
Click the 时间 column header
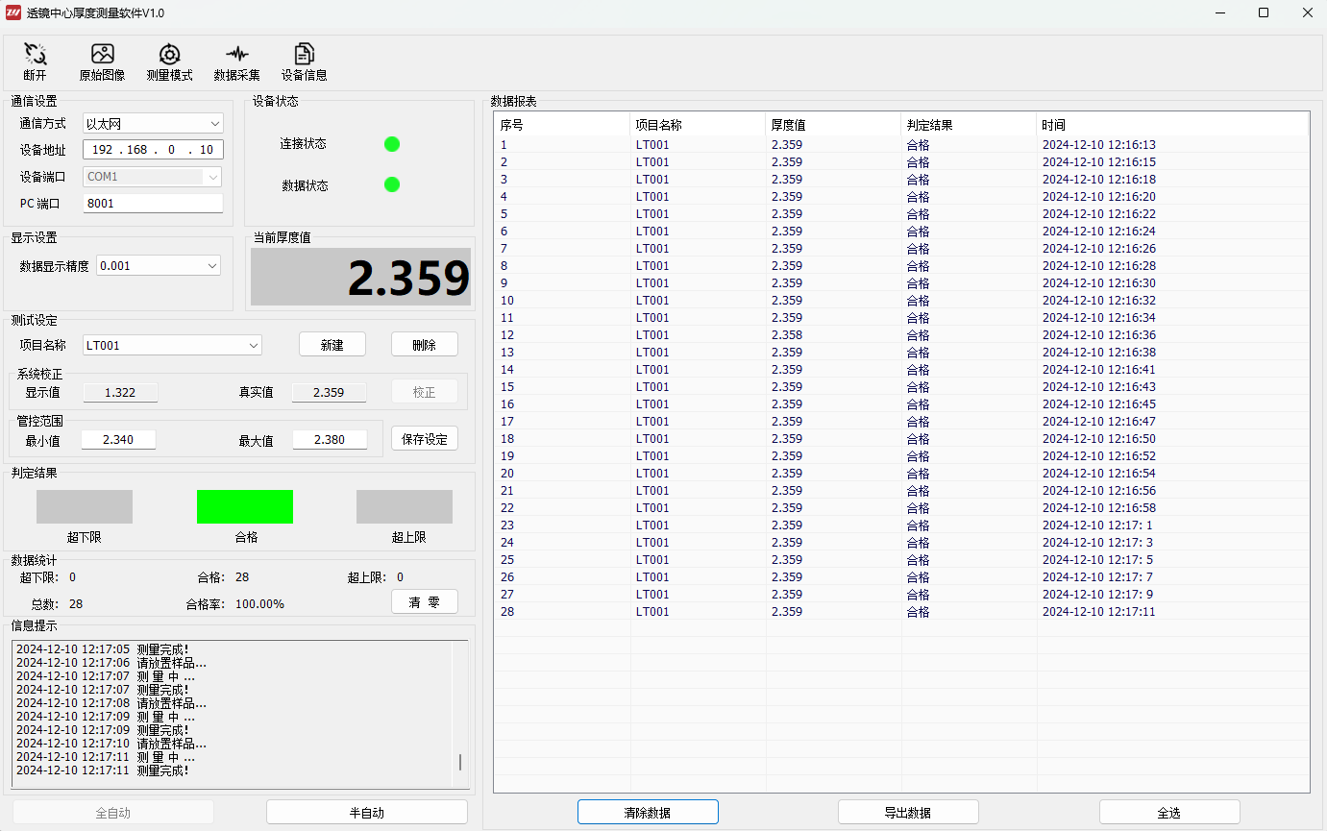1170,125
